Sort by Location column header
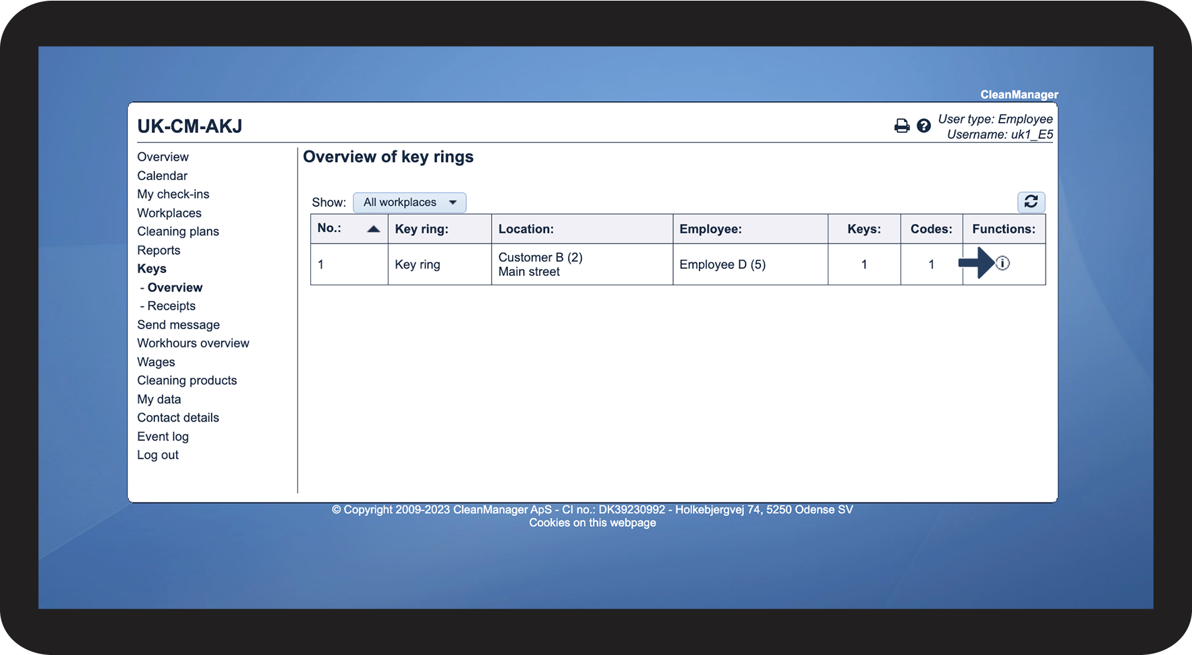Image resolution: width=1192 pixels, height=655 pixels. [x=526, y=229]
